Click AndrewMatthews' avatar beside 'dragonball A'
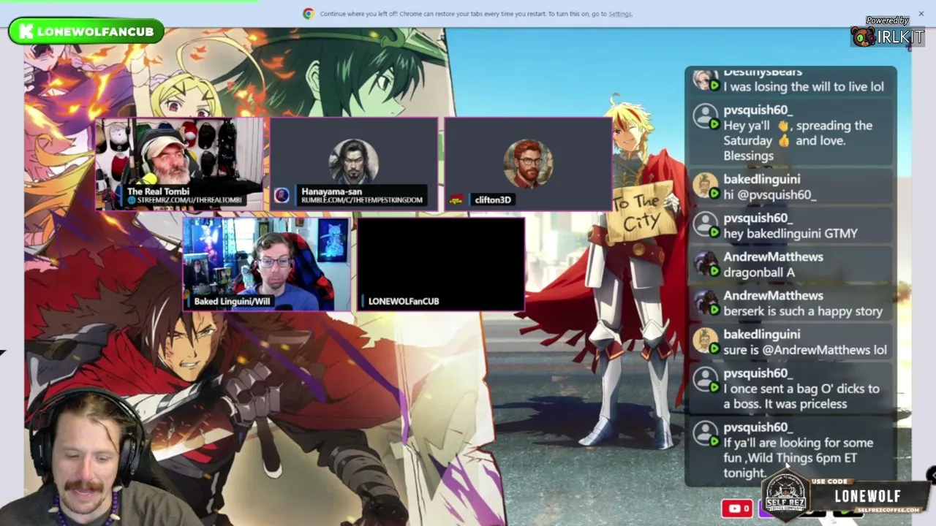The height and width of the screenshot is (526, 936). 706,264
